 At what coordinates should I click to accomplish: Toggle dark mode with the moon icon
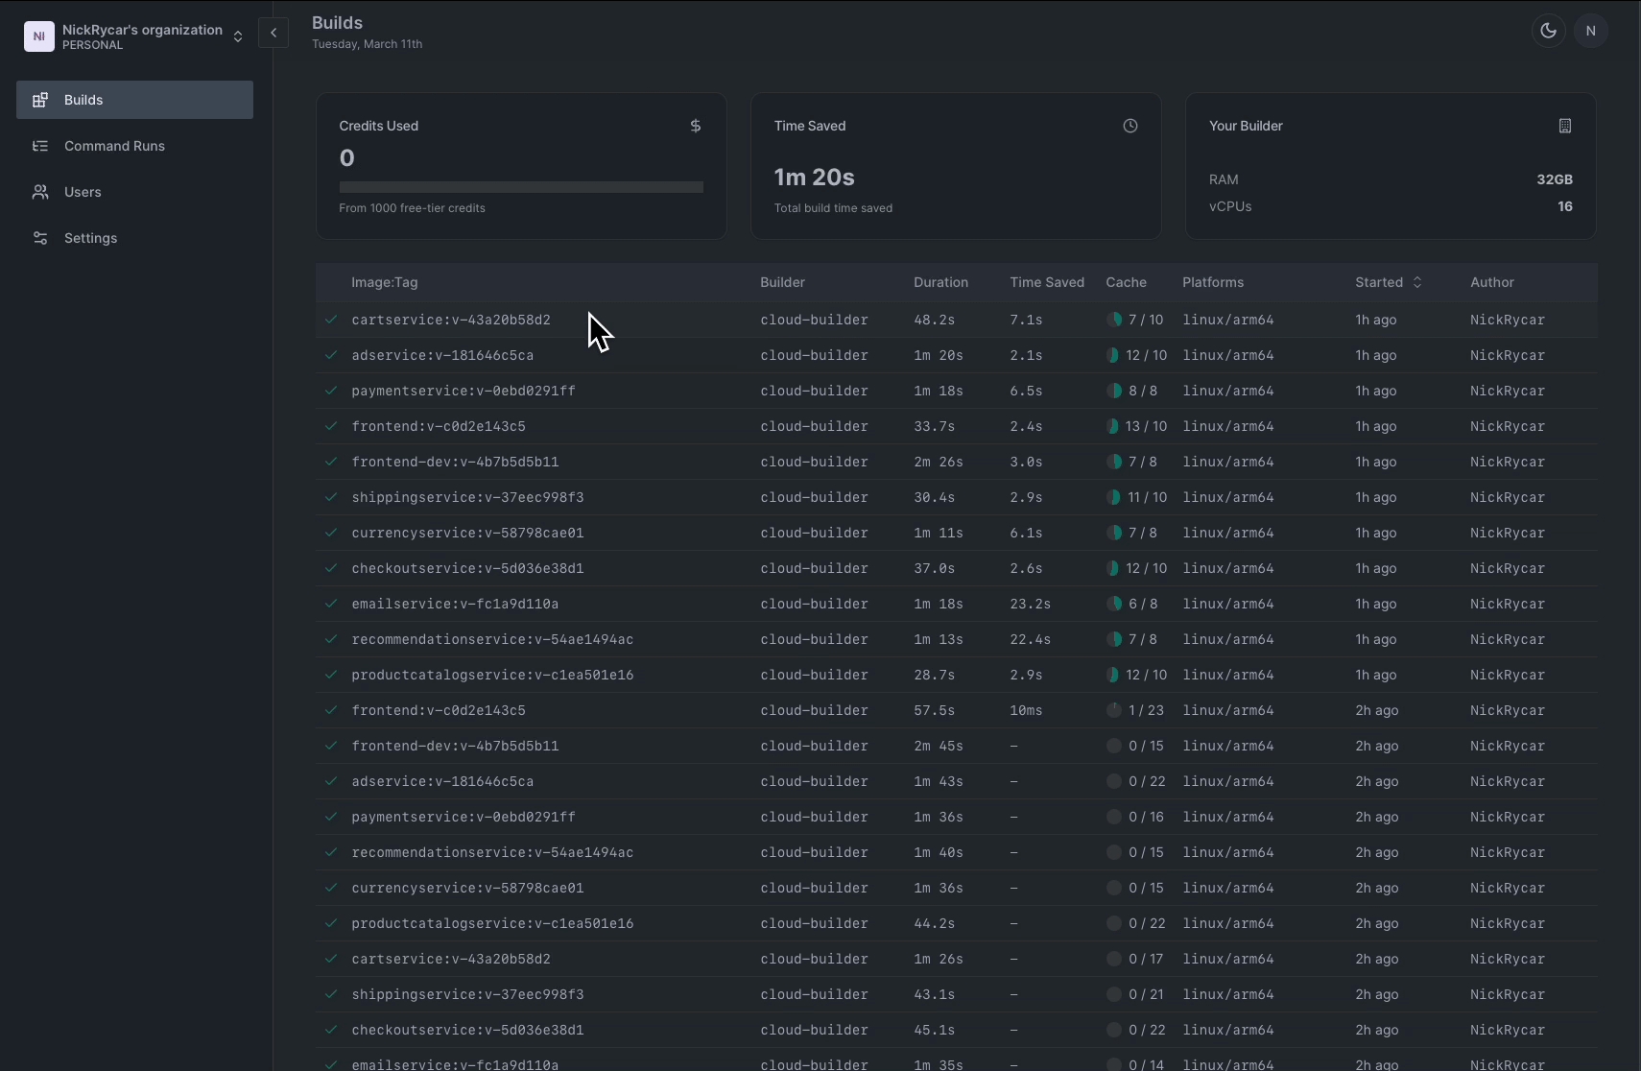(x=1548, y=30)
